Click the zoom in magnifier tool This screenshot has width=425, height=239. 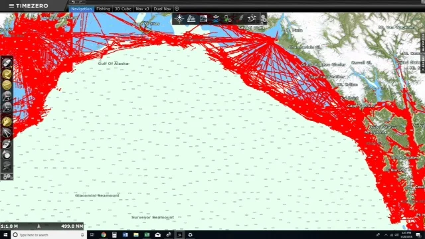(7, 96)
